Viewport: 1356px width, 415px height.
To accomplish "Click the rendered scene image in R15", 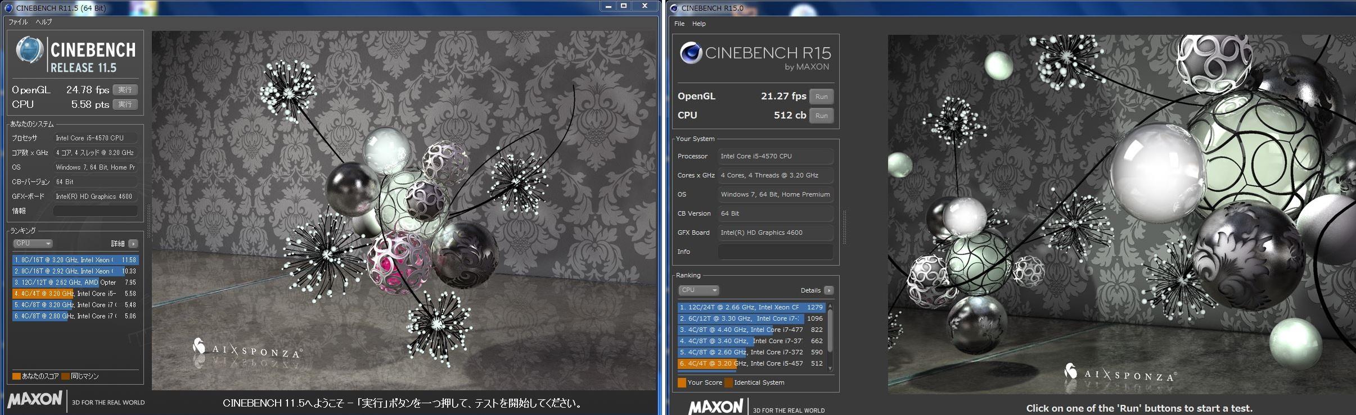I will click(1121, 215).
